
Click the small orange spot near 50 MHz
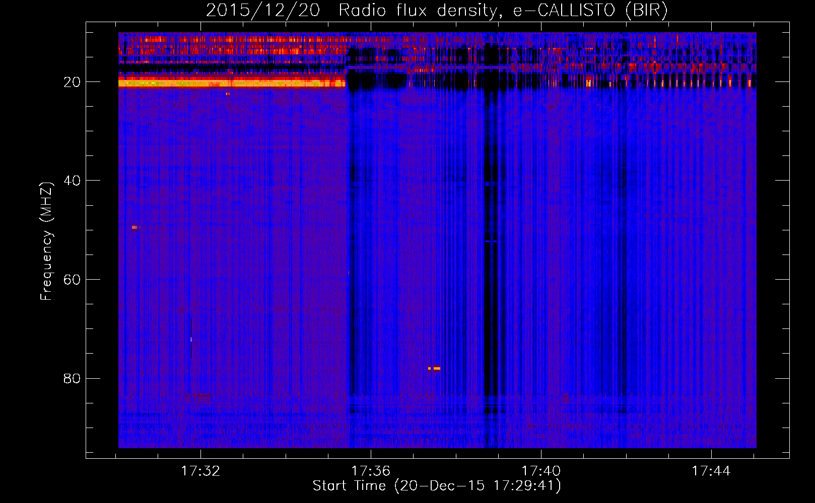(x=134, y=227)
